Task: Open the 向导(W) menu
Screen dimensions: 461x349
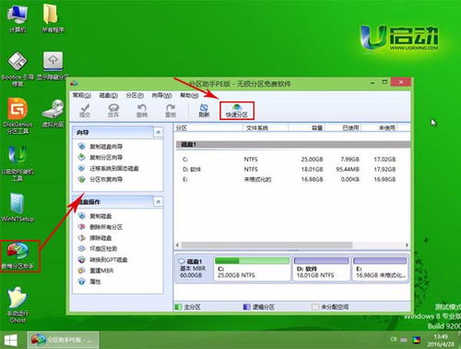Action: click(x=161, y=95)
